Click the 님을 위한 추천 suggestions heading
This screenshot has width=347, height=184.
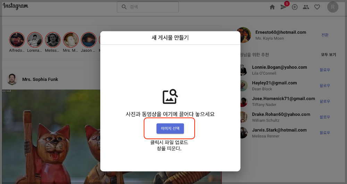click(x=255, y=55)
